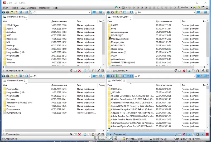This screenshot has height=142, width=211.
Task: Click the lightning run icon in D:\ pane status bar
Action: 175,71
